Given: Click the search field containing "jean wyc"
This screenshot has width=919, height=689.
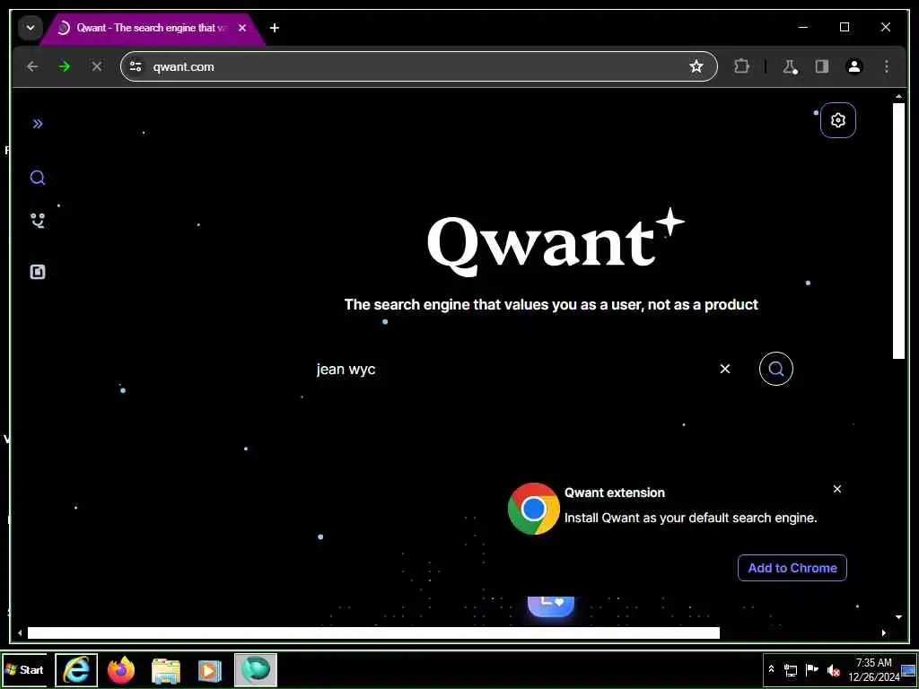Looking at the screenshot, I should point(510,369).
